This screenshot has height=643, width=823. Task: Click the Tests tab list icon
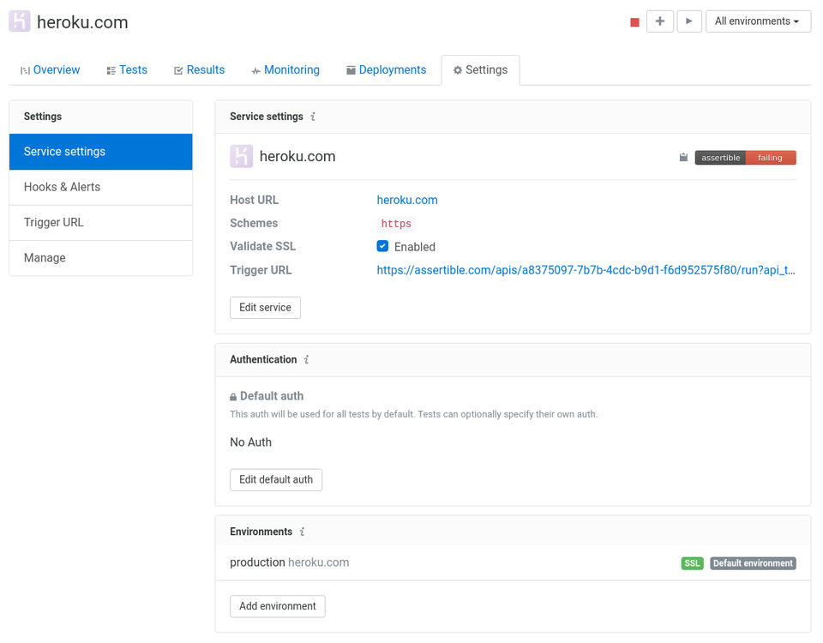(x=111, y=70)
